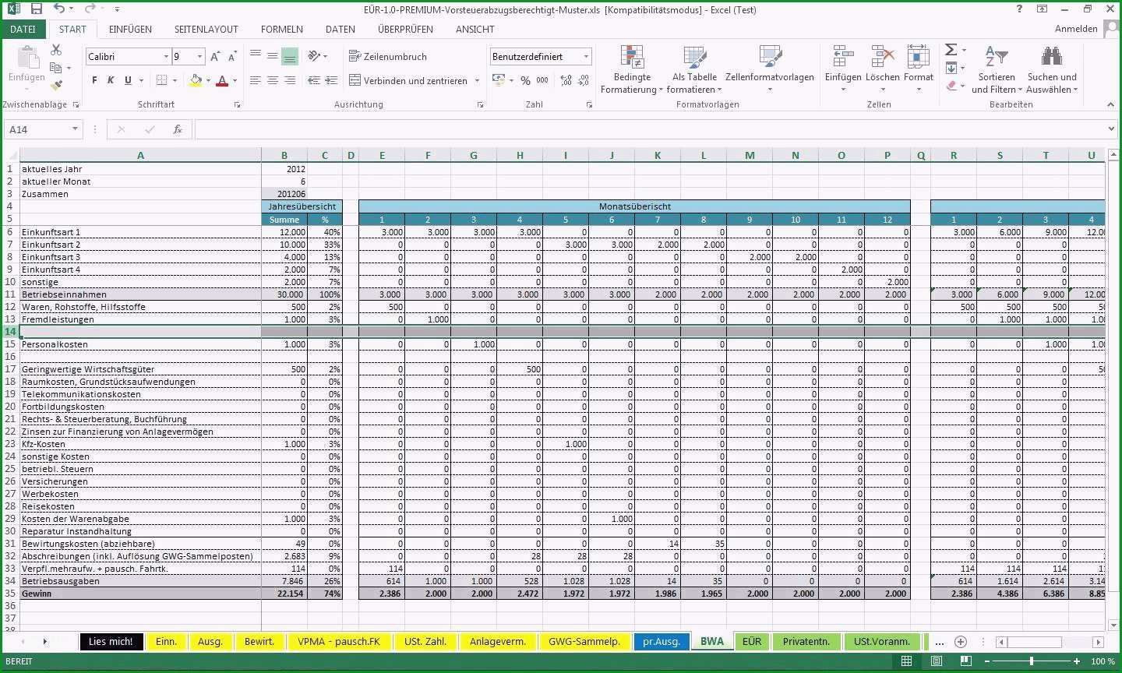Open number format Benutzerdefiniert dropdown

point(586,56)
